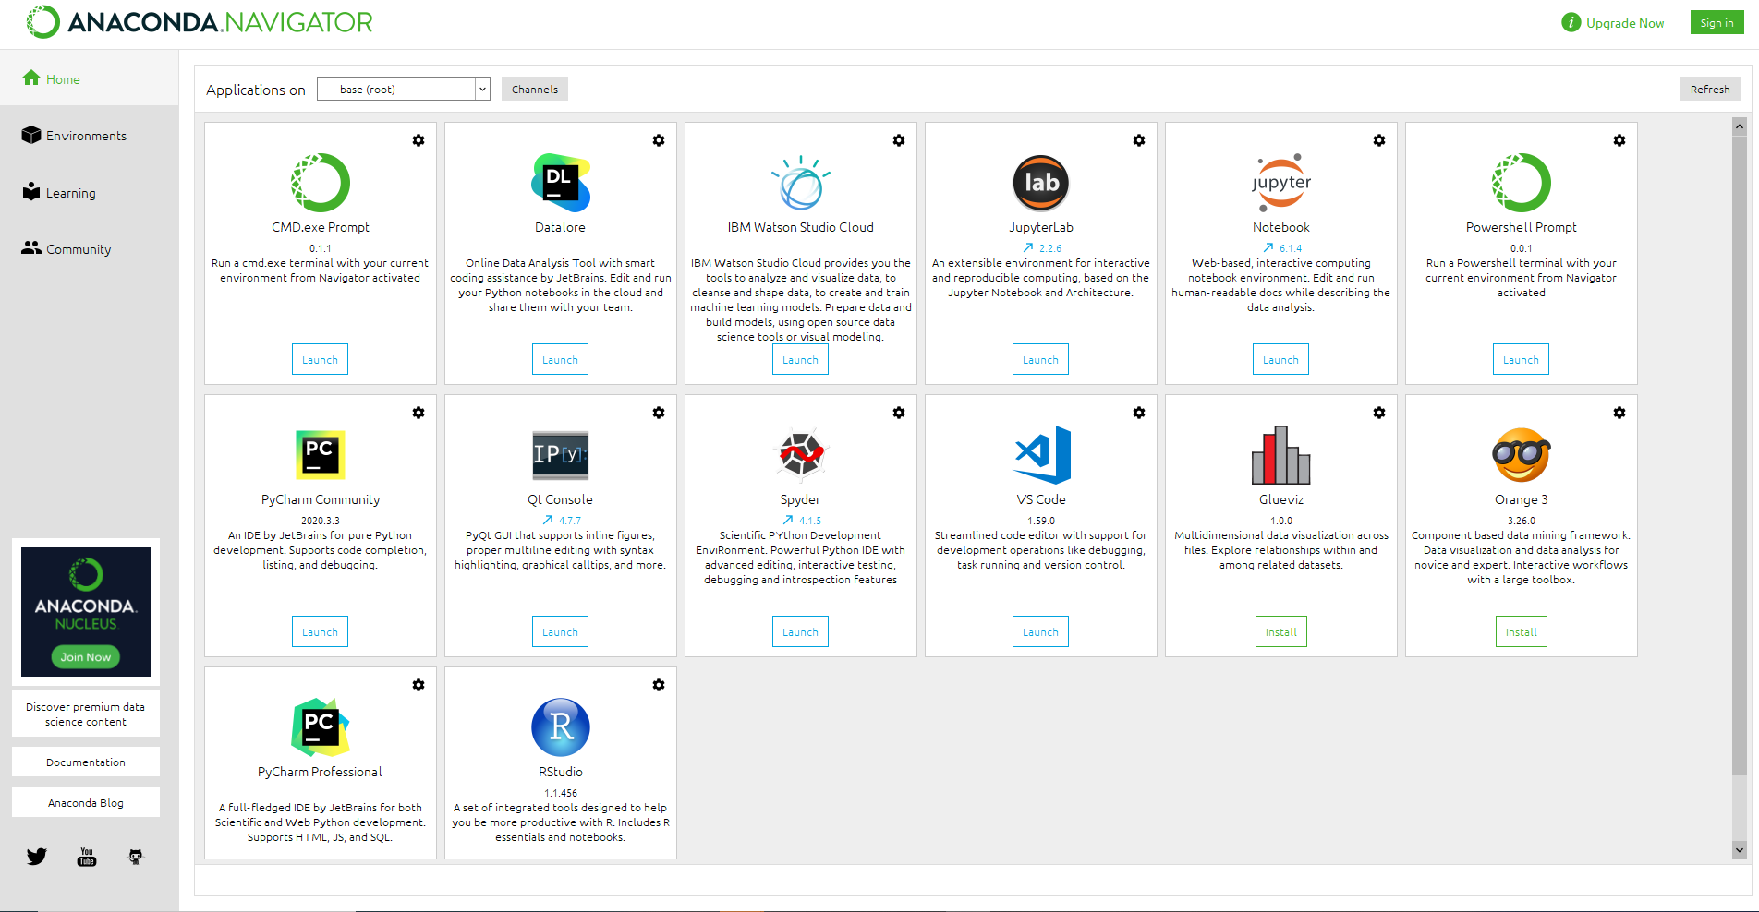Open settings gear on Powershell Prompt card

(1619, 140)
